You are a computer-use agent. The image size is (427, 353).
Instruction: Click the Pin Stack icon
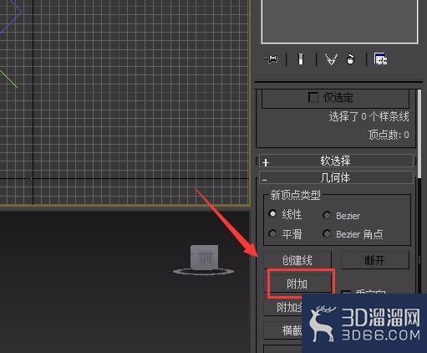coord(271,59)
